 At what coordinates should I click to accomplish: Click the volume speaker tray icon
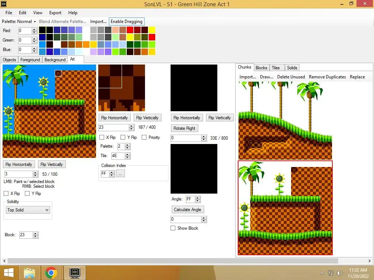pos(339,273)
